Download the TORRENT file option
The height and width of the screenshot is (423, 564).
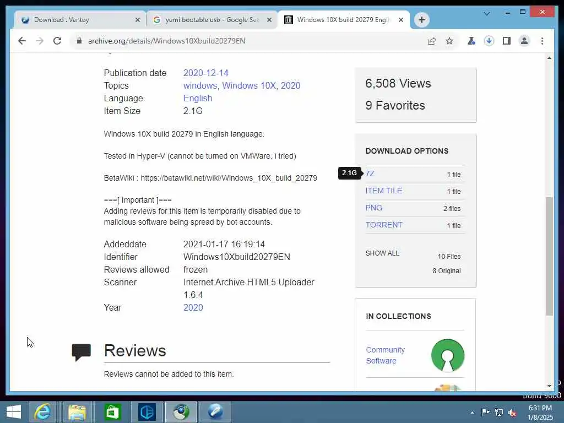point(384,225)
